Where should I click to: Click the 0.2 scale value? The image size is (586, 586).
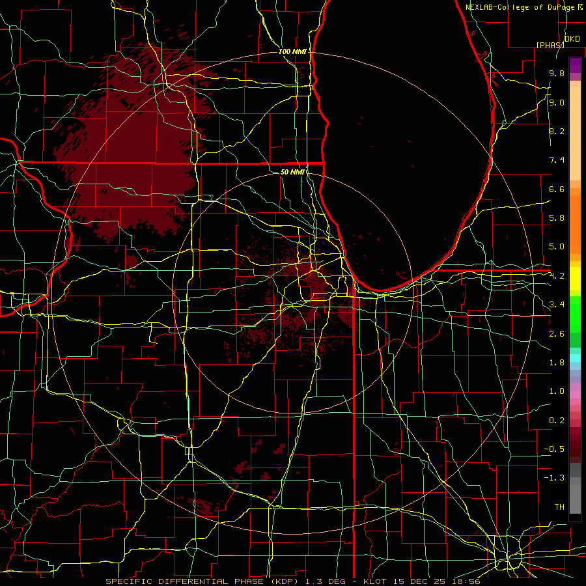[557, 421]
